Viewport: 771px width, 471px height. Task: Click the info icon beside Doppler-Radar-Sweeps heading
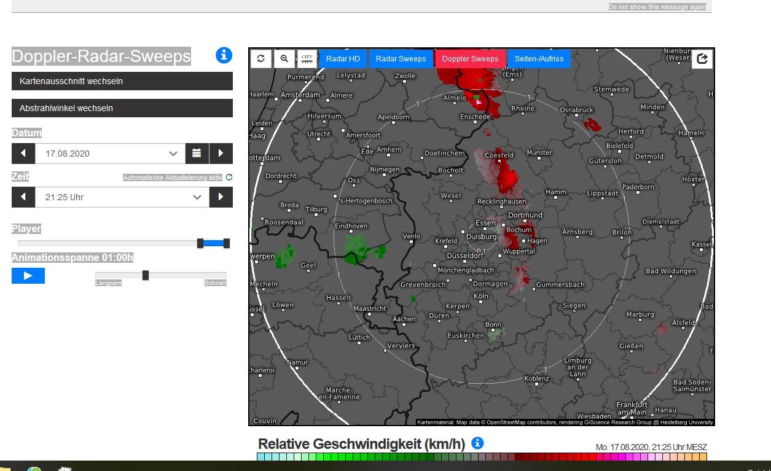pos(224,55)
